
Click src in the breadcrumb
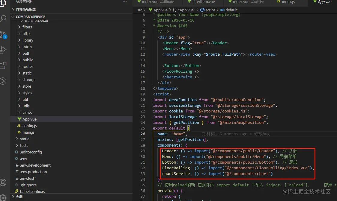(x=140, y=10)
